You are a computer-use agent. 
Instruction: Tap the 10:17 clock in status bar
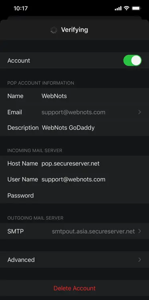[21, 8]
